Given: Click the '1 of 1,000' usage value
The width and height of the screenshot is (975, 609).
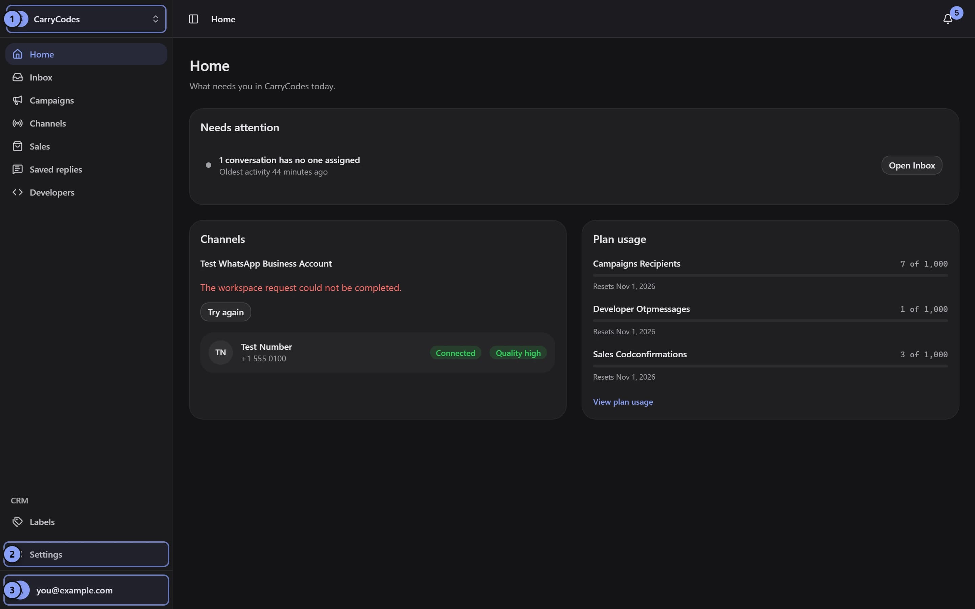Looking at the screenshot, I should click(924, 309).
